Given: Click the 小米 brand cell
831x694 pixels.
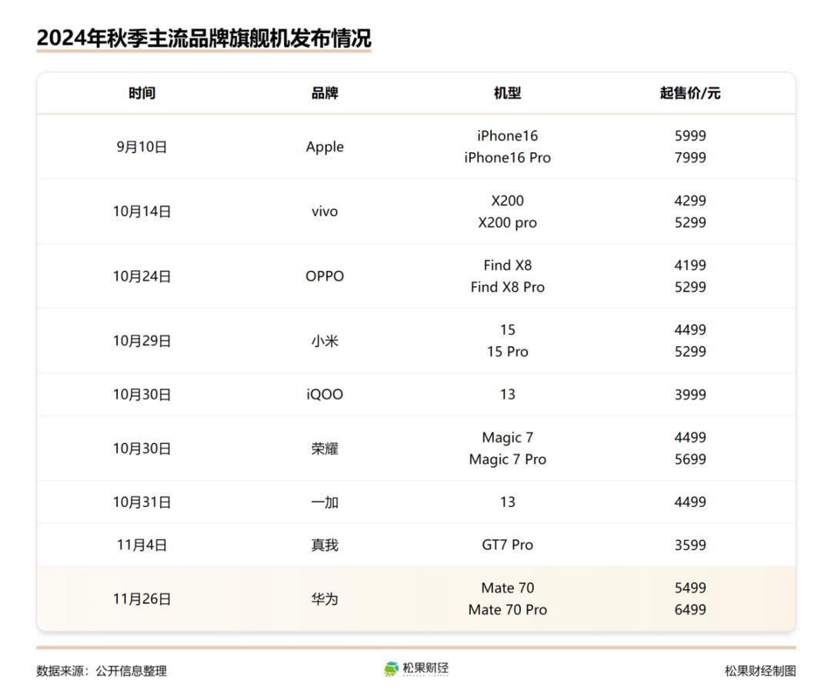Looking at the screenshot, I should (x=325, y=341).
